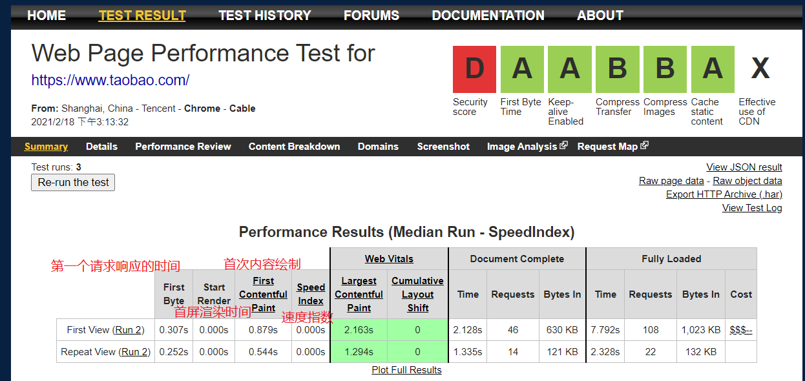The image size is (805, 381).
Task: Select TEST RESULT in top navigation
Action: [142, 15]
